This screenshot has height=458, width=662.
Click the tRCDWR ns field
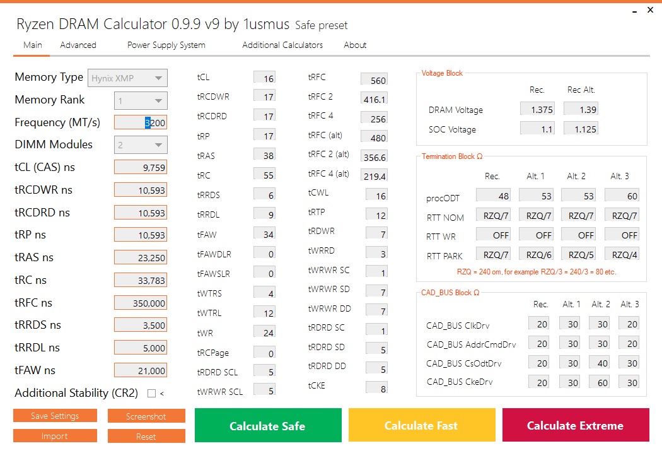click(141, 190)
